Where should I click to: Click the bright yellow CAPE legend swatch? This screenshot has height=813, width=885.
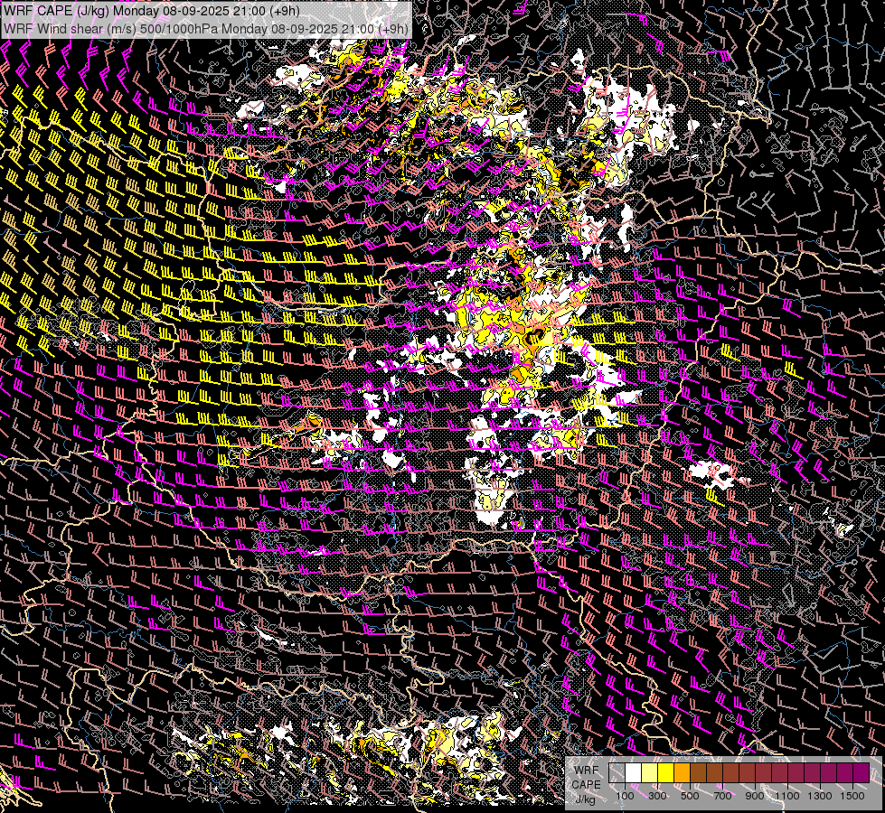click(x=666, y=773)
